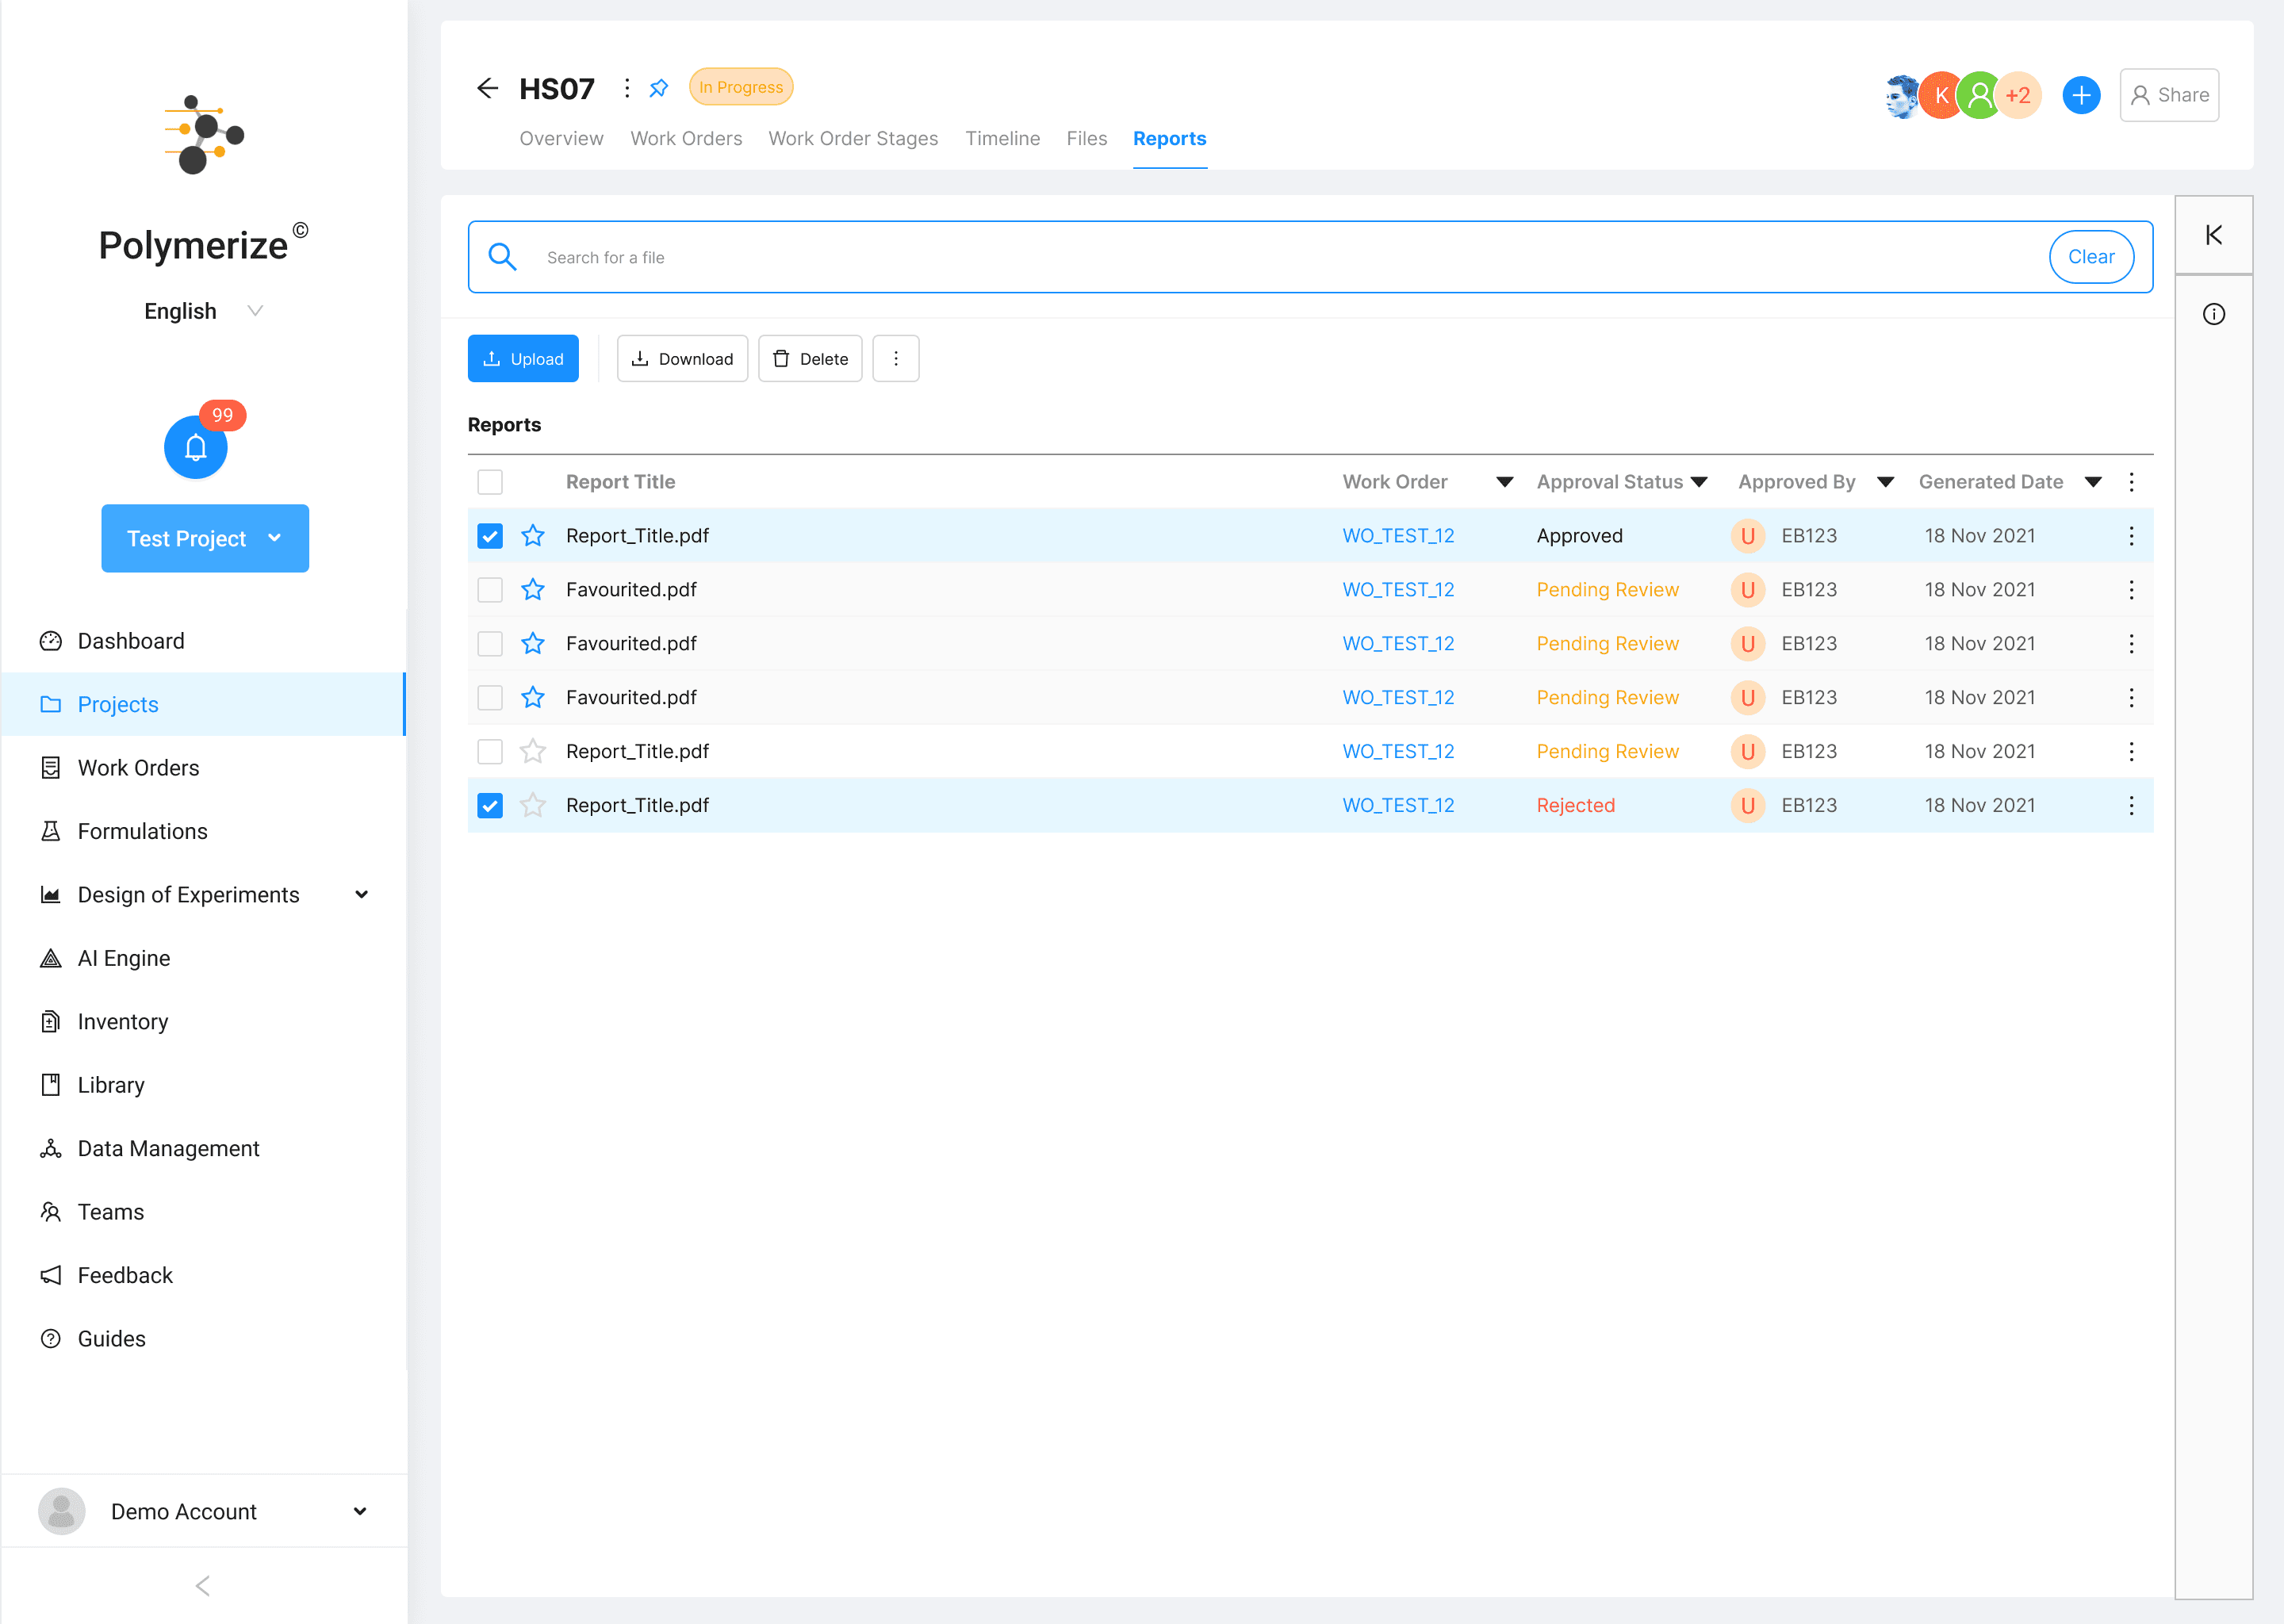
Task: Switch to the Files tab
Action: pos(1086,139)
